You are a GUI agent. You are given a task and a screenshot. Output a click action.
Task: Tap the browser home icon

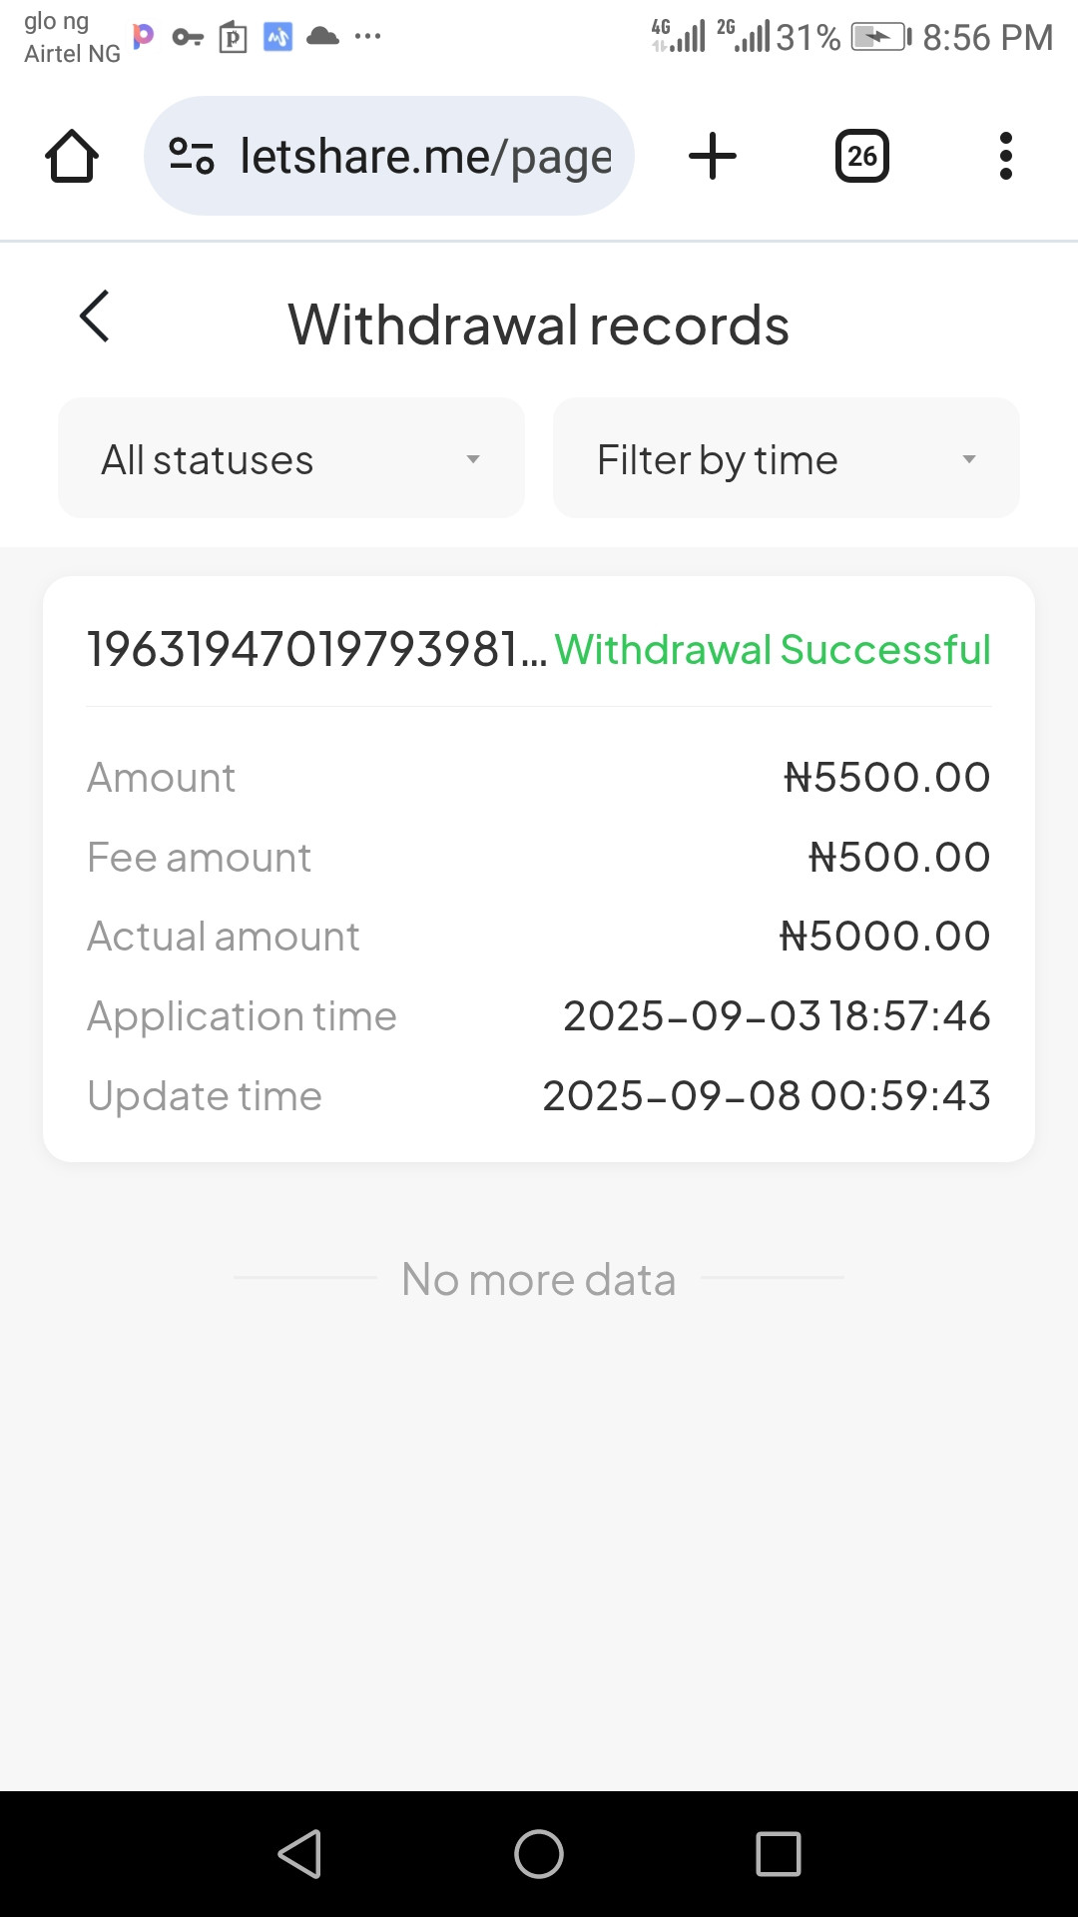click(x=72, y=157)
